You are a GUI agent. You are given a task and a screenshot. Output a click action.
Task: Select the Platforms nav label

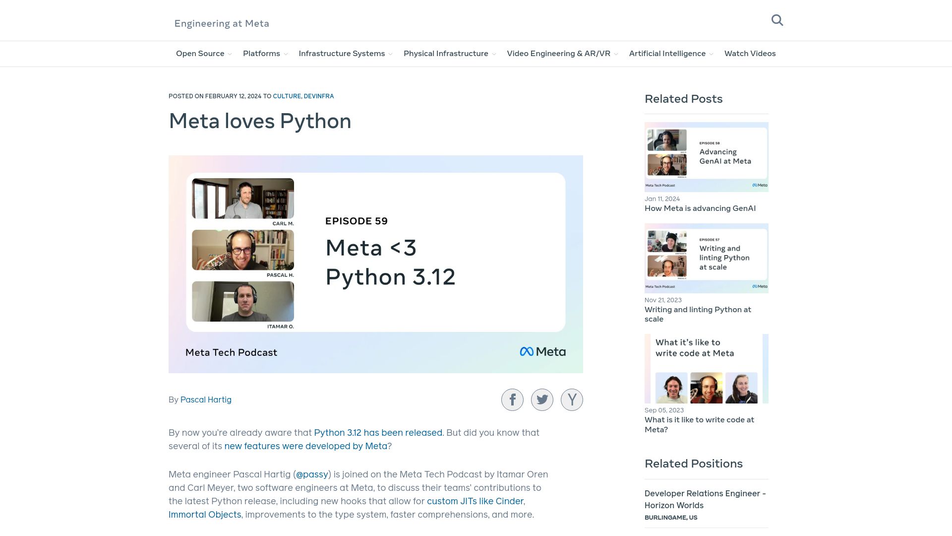(261, 54)
